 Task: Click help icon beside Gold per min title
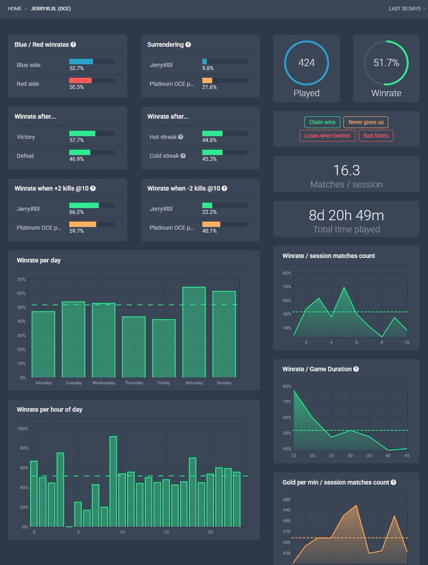click(394, 483)
